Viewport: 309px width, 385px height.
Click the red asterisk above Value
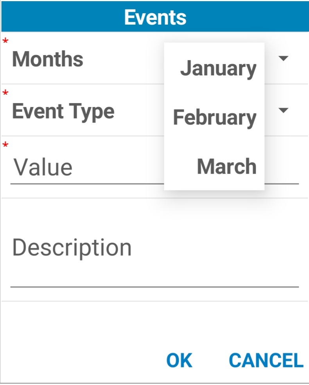click(x=5, y=145)
